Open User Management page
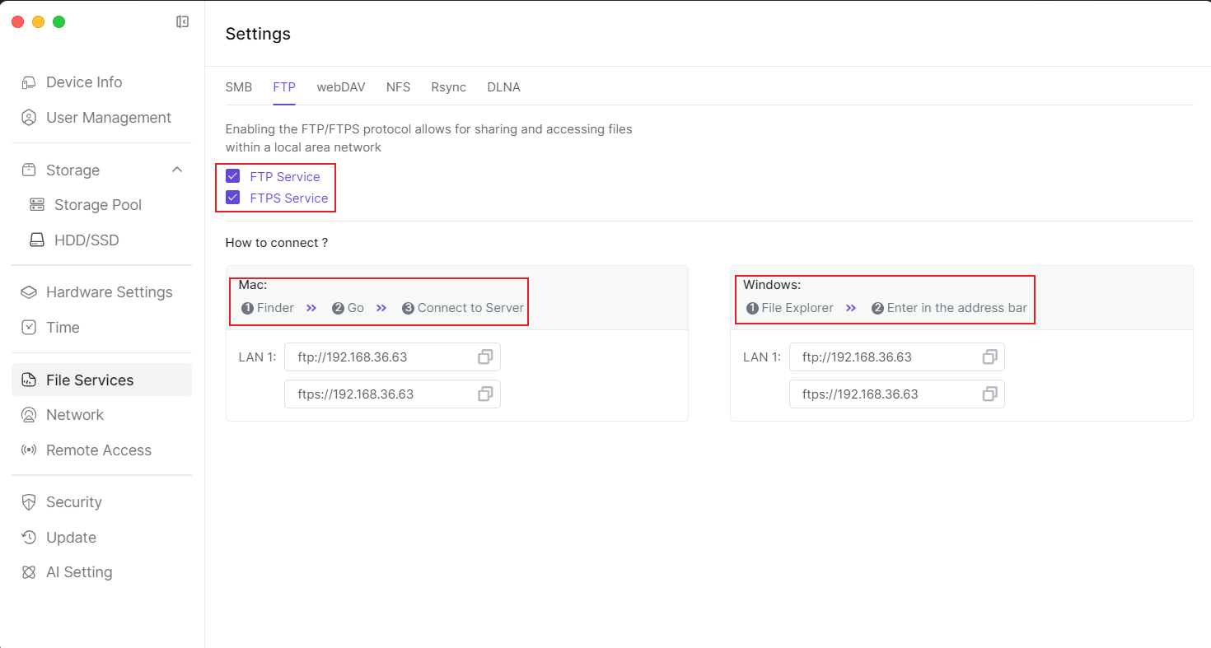1211x648 pixels. coord(109,118)
